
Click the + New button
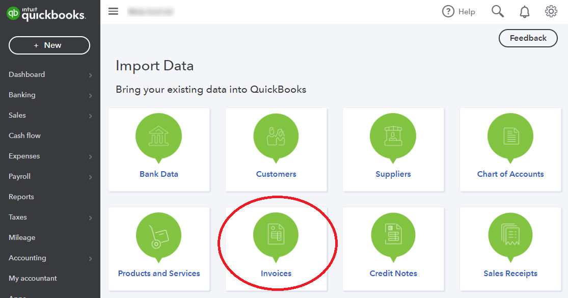click(x=49, y=45)
